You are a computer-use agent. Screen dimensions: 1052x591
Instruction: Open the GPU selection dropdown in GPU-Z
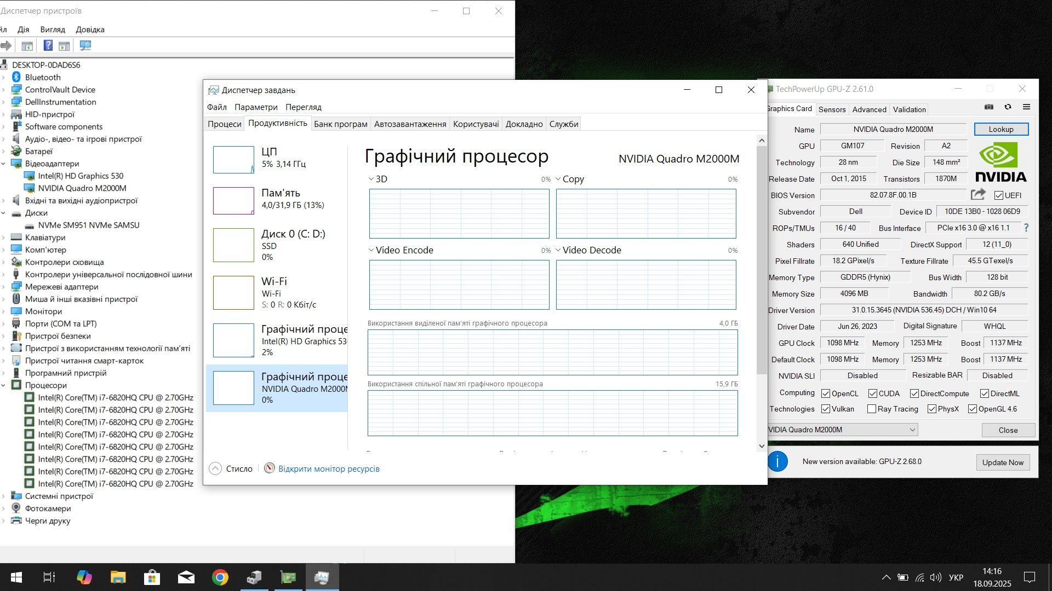[x=842, y=430]
